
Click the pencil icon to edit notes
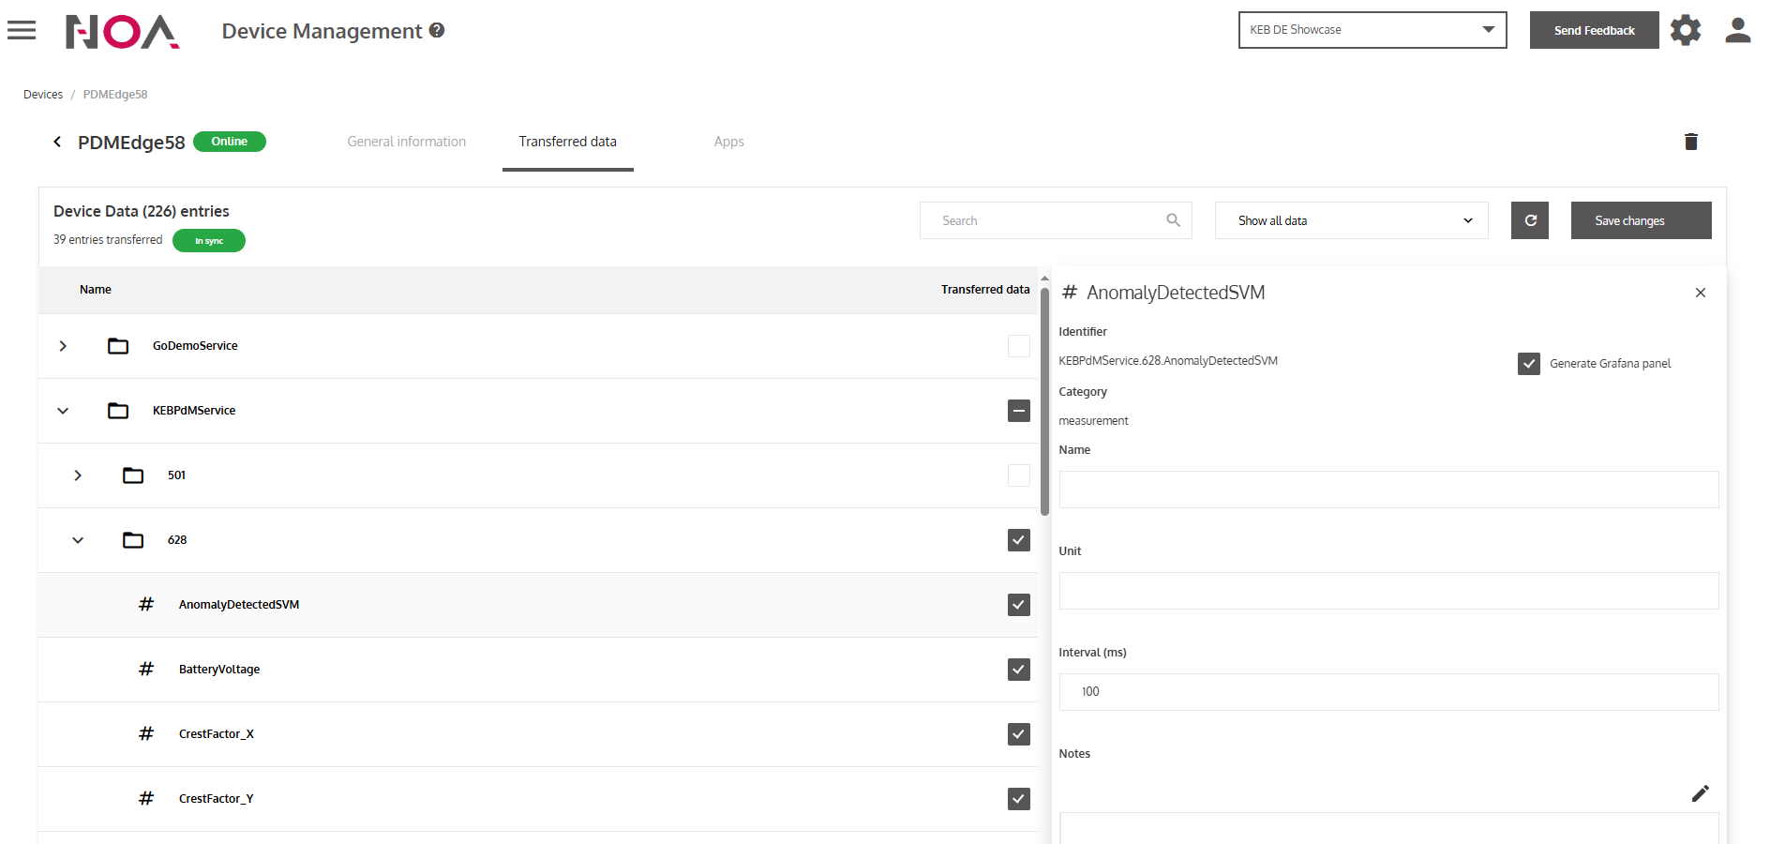tap(1700, 793)
